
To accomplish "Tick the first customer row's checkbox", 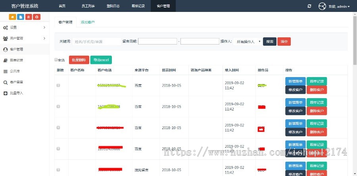I will pos(58,85).
